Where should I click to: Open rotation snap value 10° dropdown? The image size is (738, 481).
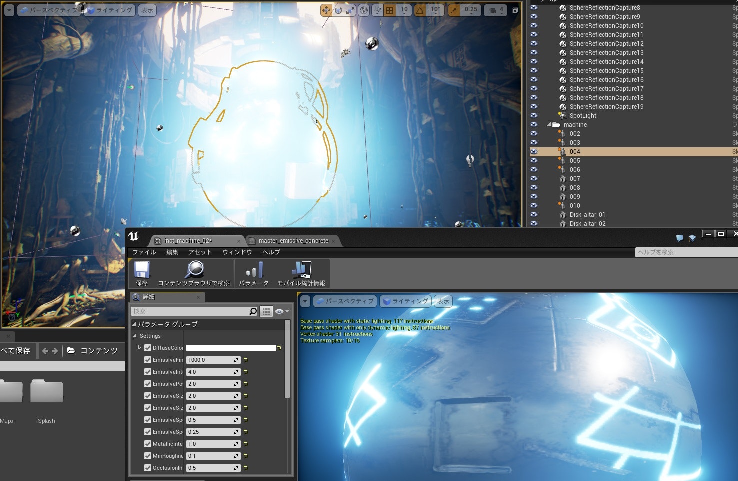[x=435, y=10]
